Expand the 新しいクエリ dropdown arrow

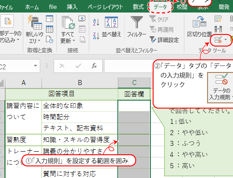(x=39, y=41)
